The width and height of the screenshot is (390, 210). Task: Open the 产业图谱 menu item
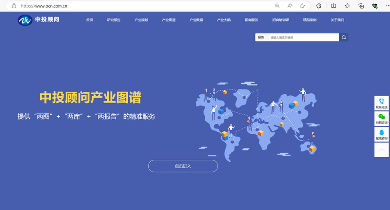pyautogui.click(x=169, y=20)
